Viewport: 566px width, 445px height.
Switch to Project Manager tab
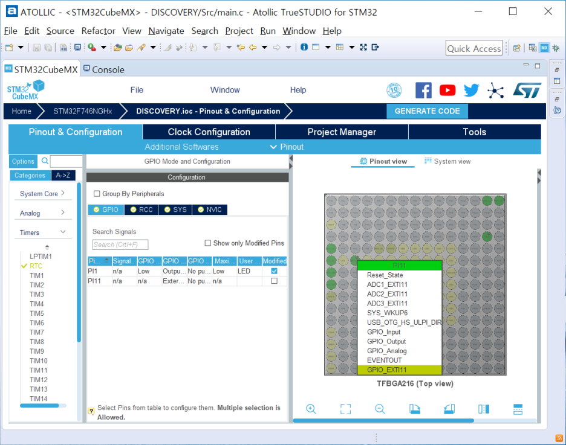342,132
